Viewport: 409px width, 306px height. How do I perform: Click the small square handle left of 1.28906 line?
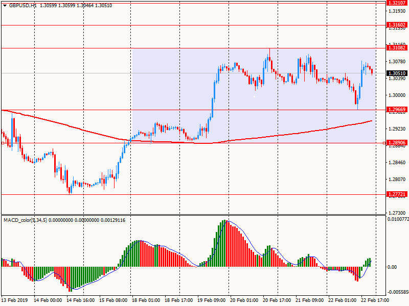pos(3,143)
